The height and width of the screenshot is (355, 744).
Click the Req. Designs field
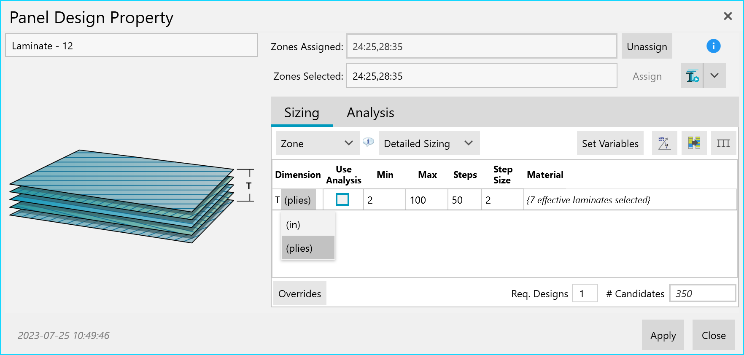point(585,293)
